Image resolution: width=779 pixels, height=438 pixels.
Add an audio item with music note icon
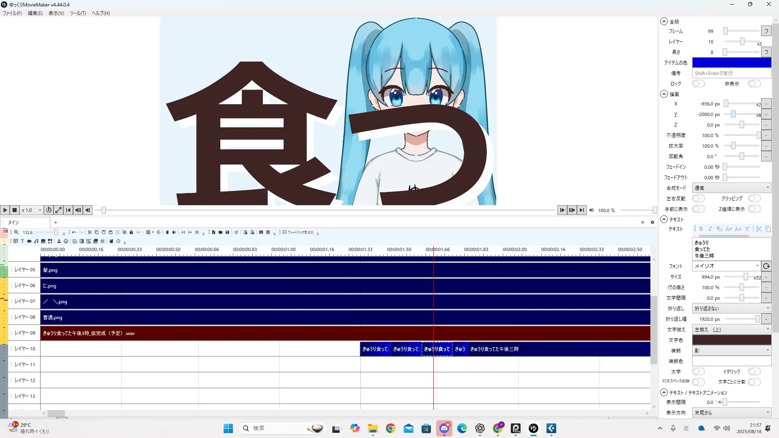tap(36, 241)
